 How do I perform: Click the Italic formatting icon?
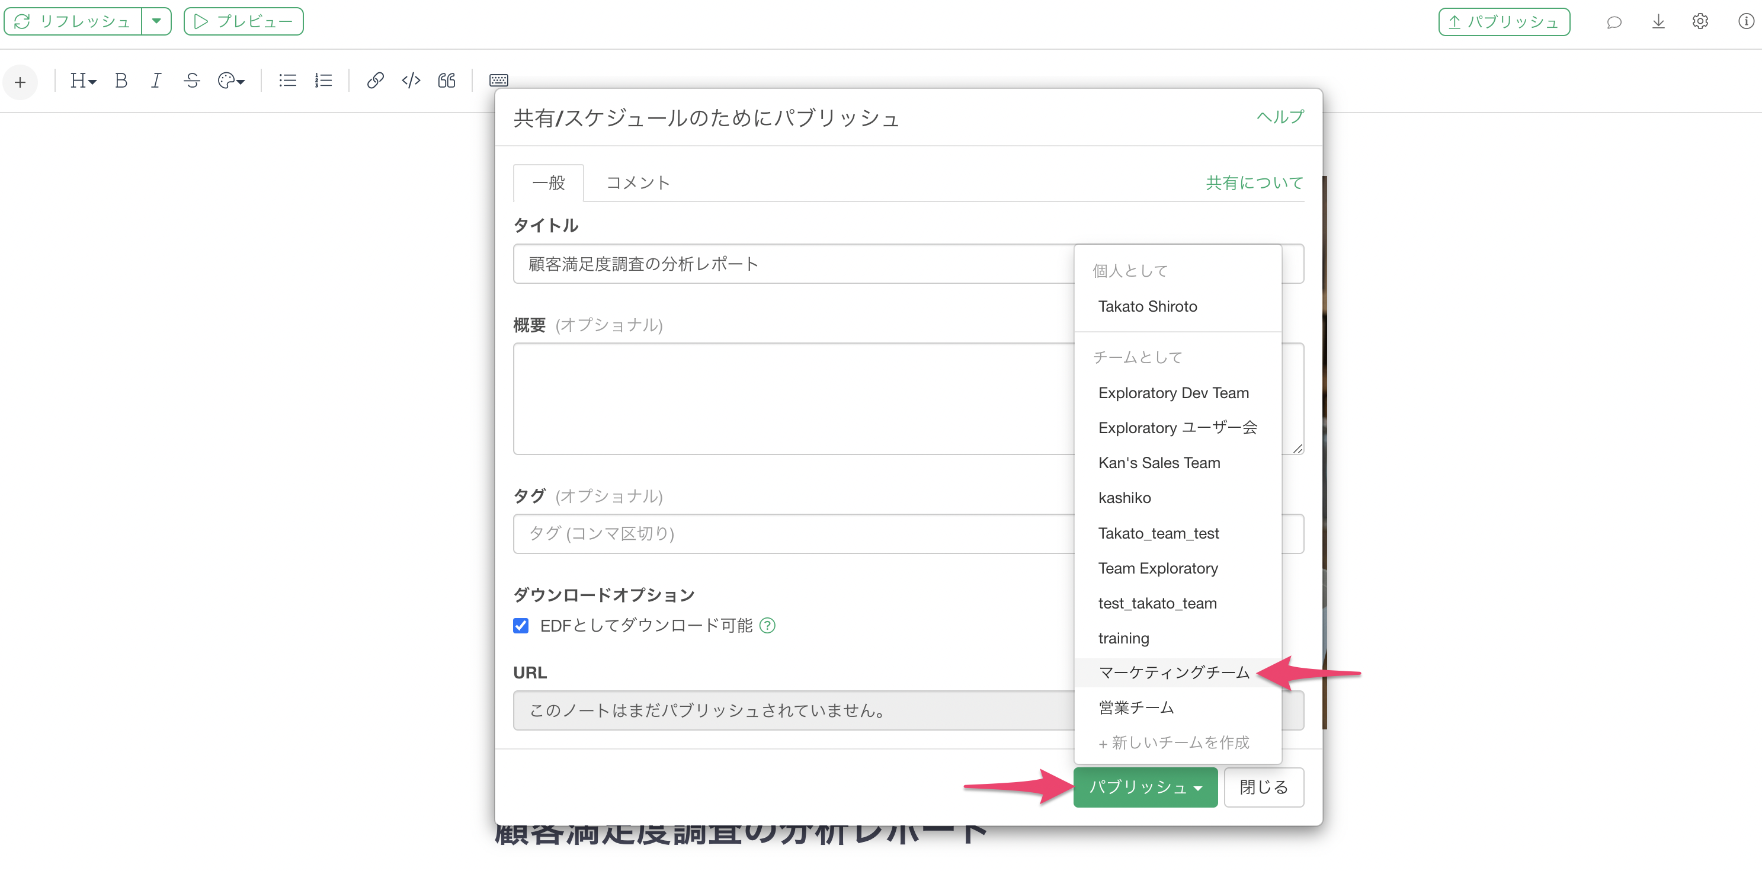[156, 81]
